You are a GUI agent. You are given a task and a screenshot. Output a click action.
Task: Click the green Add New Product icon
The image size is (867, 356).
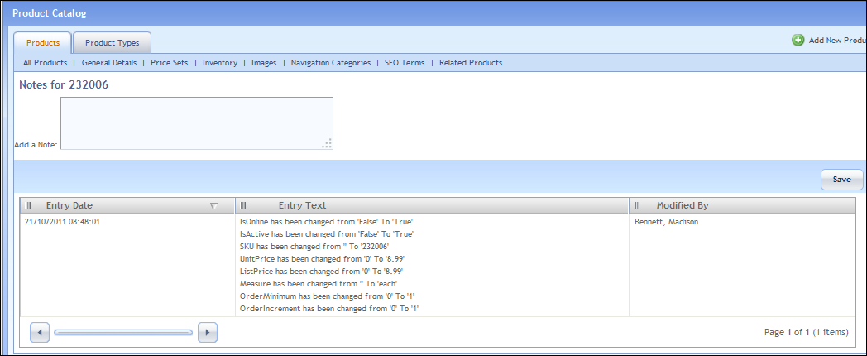pos(798,40)
